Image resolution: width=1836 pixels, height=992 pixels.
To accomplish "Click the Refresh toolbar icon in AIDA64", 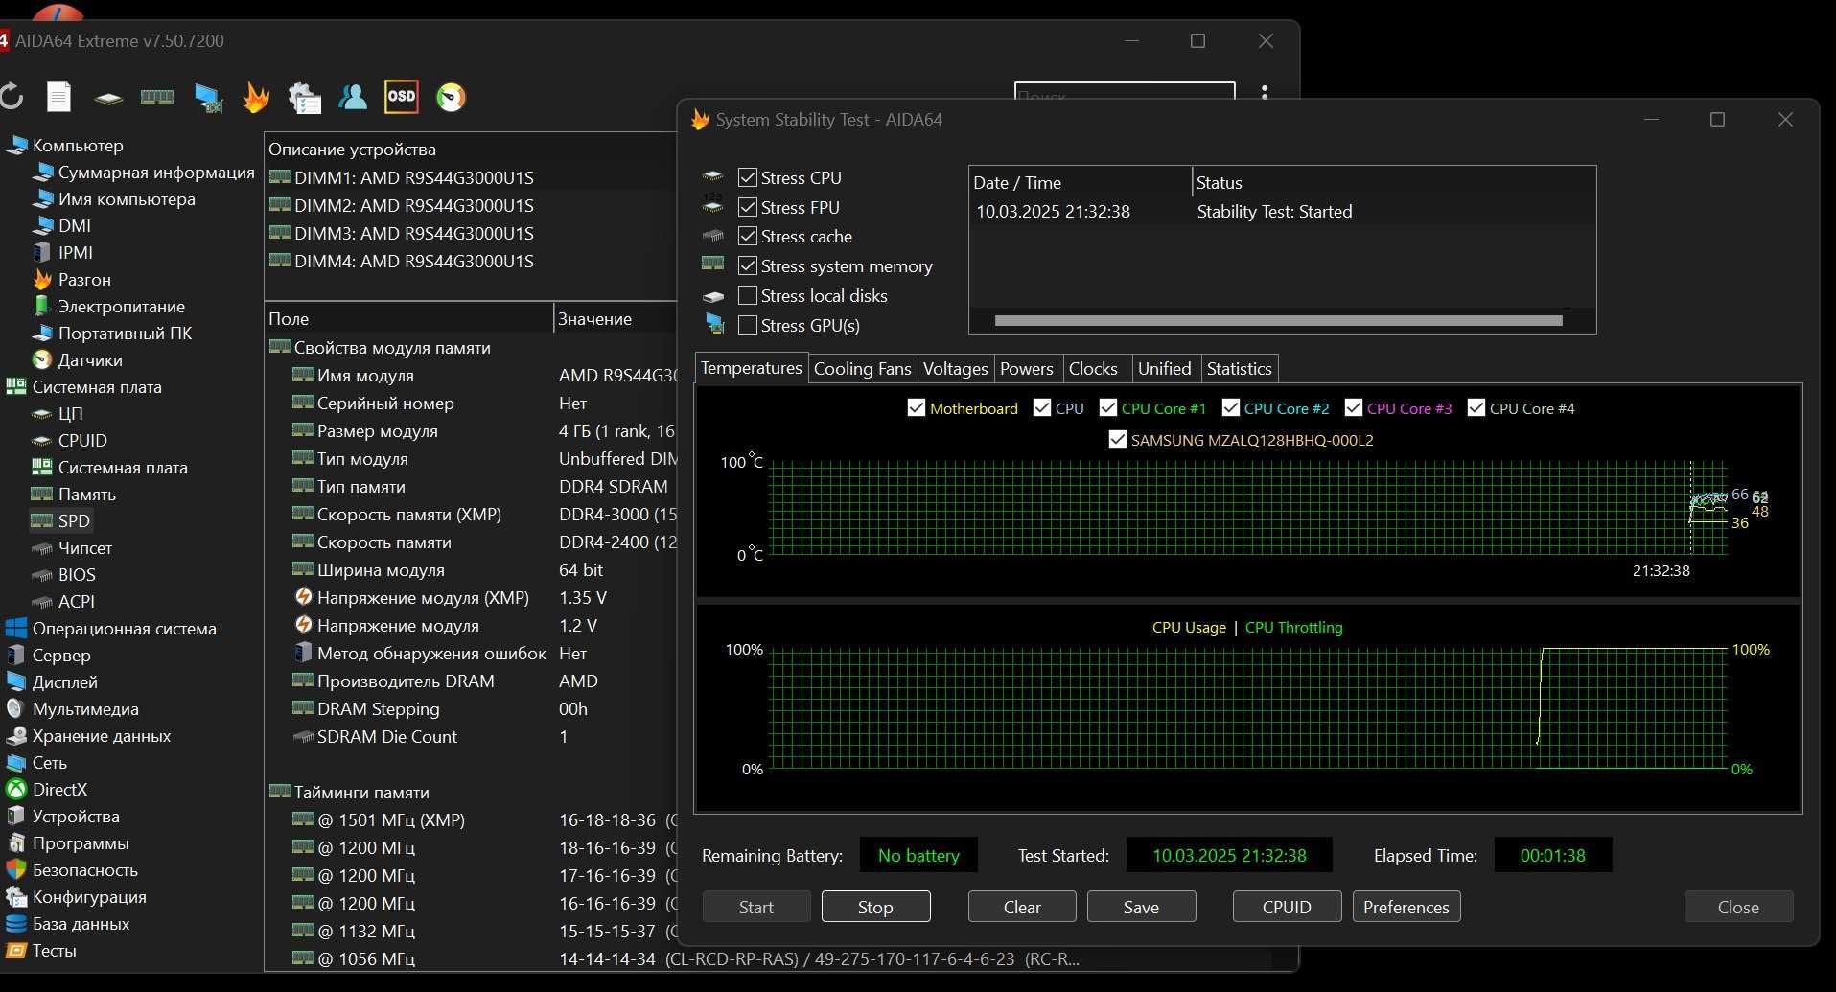I will [x=11, y=97].
